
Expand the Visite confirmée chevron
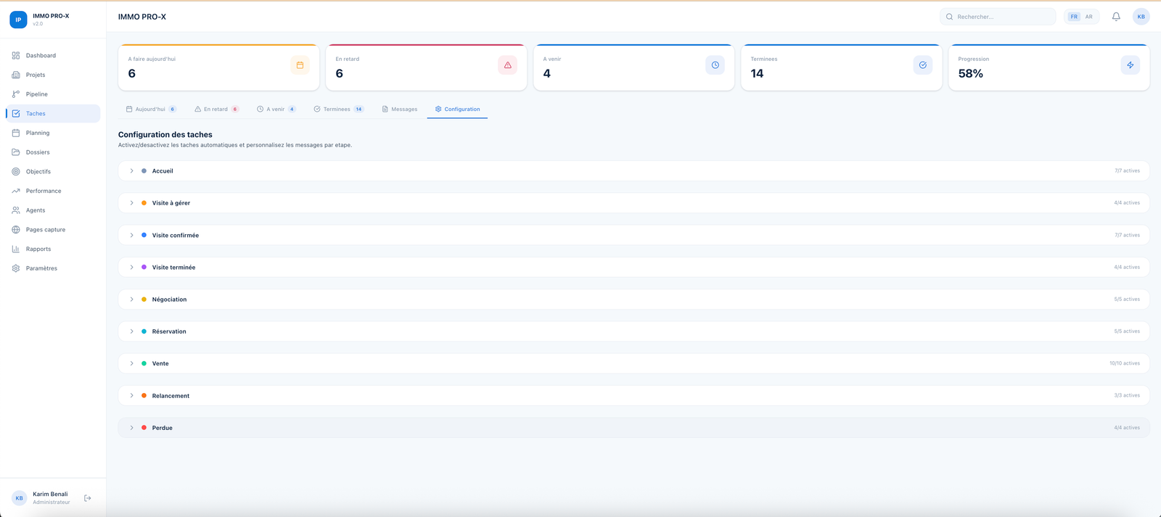coord(131,235)
